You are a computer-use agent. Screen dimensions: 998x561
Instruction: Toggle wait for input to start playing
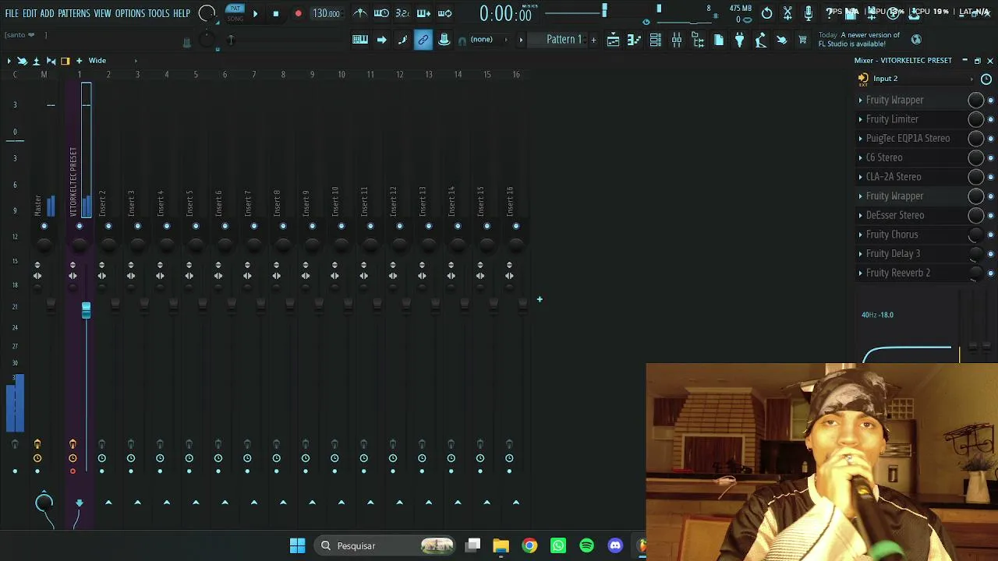pos(381,13)
